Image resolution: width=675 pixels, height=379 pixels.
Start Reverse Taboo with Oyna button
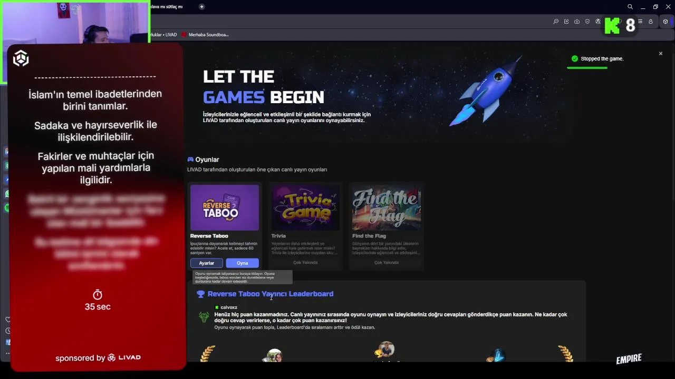click(x=242, y=263)
